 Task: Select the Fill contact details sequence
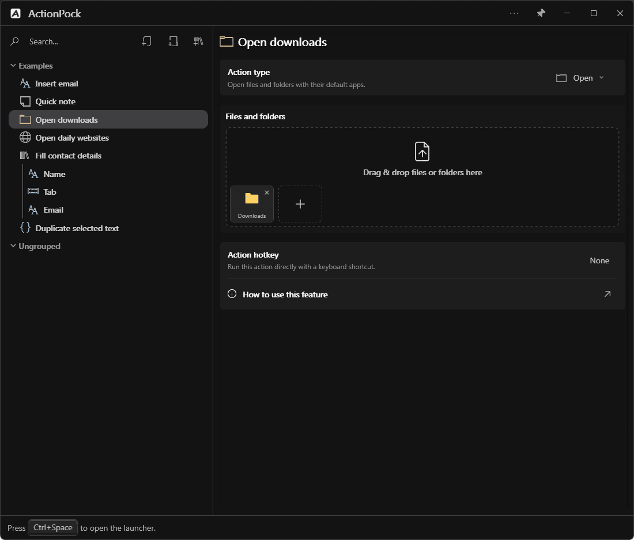tap(108, 156)
